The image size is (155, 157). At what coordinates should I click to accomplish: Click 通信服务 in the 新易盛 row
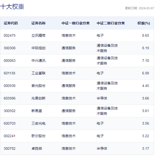pyautogui.click(x=68, y=111)
